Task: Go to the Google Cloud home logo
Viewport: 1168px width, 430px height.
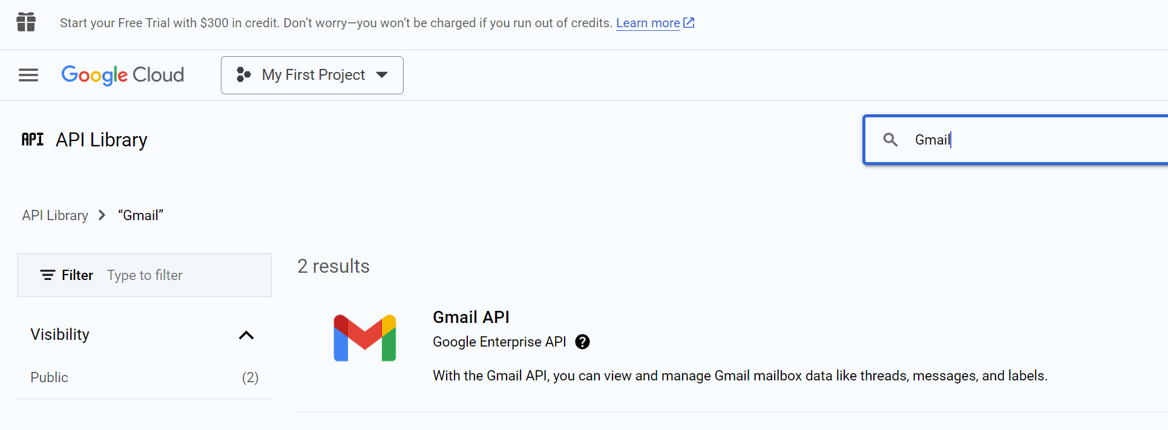Action: point(123,75)
